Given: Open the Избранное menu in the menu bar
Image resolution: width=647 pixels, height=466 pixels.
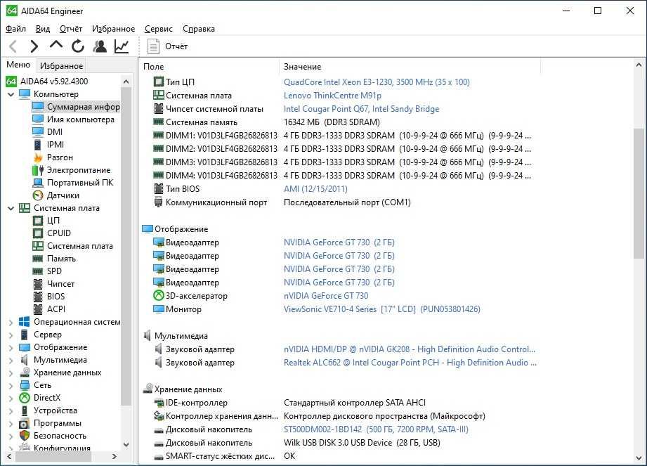Looking at the screenshot, I should [113, 29].
